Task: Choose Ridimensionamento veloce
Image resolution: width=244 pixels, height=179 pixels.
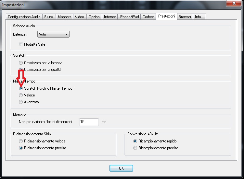Action: click(42, 141)
